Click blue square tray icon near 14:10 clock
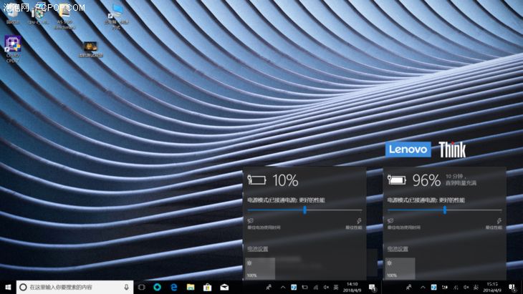The height and width of the screenshot is (294, 523). [294, 287]
